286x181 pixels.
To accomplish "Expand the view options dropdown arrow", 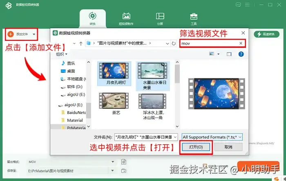I will (218, 54).
